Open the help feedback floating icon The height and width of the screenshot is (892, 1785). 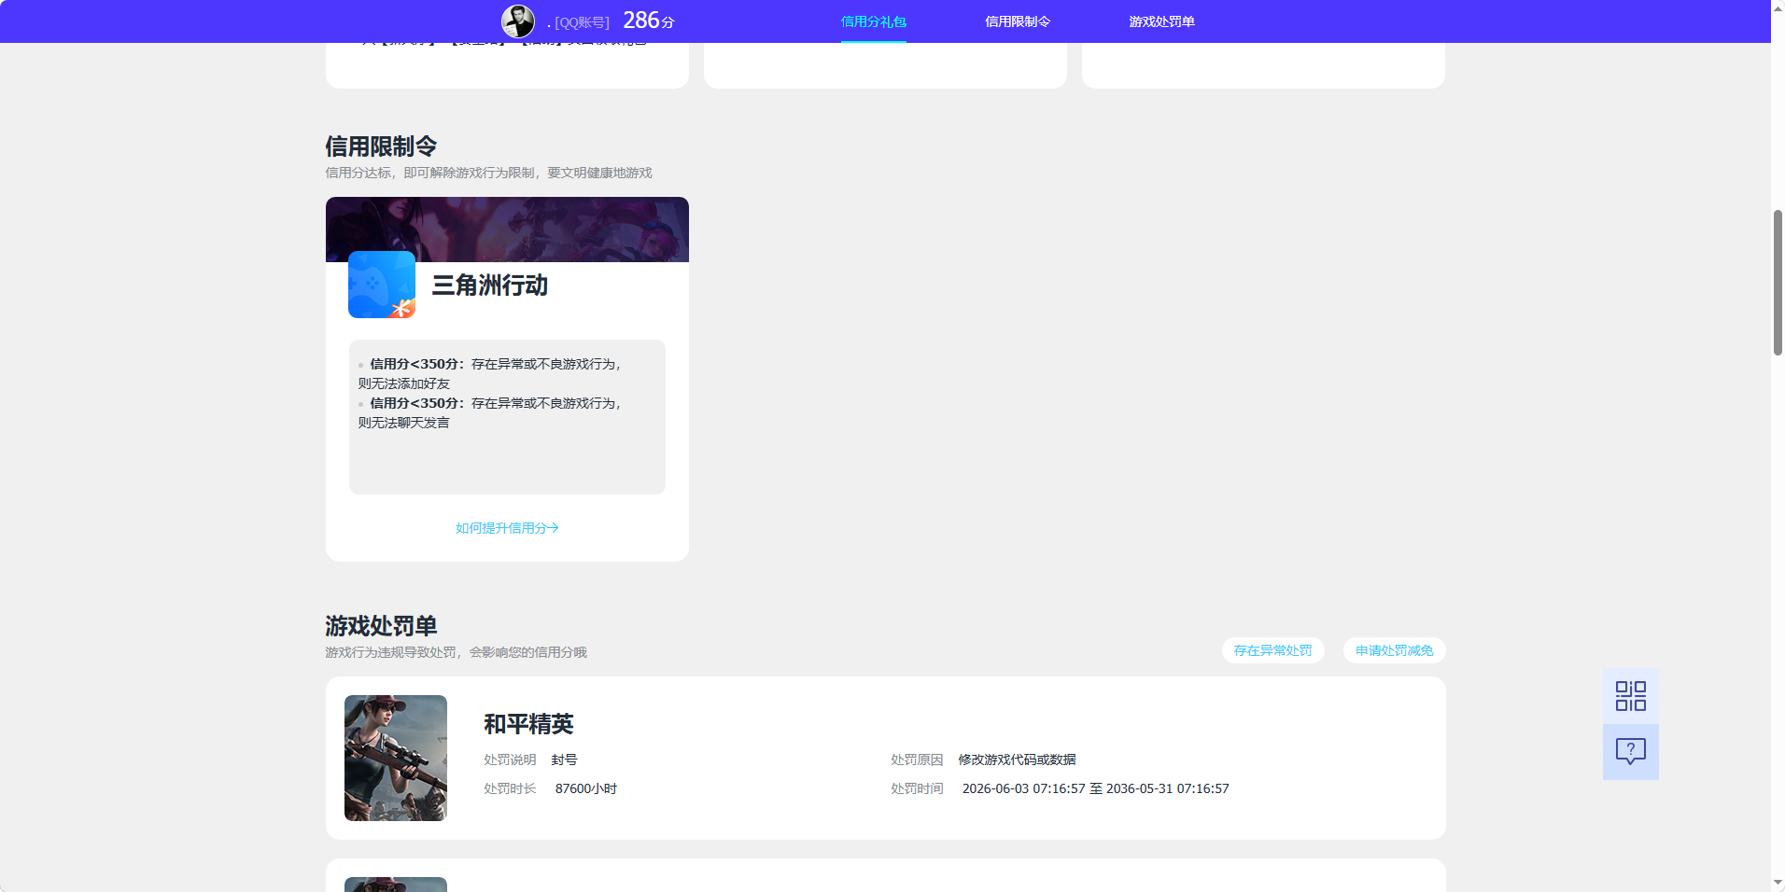pyautogui.click(x=1630, y=752)
